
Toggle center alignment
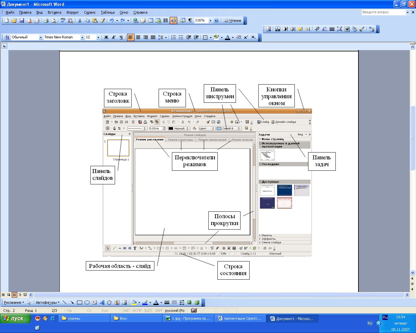[138, 37]
